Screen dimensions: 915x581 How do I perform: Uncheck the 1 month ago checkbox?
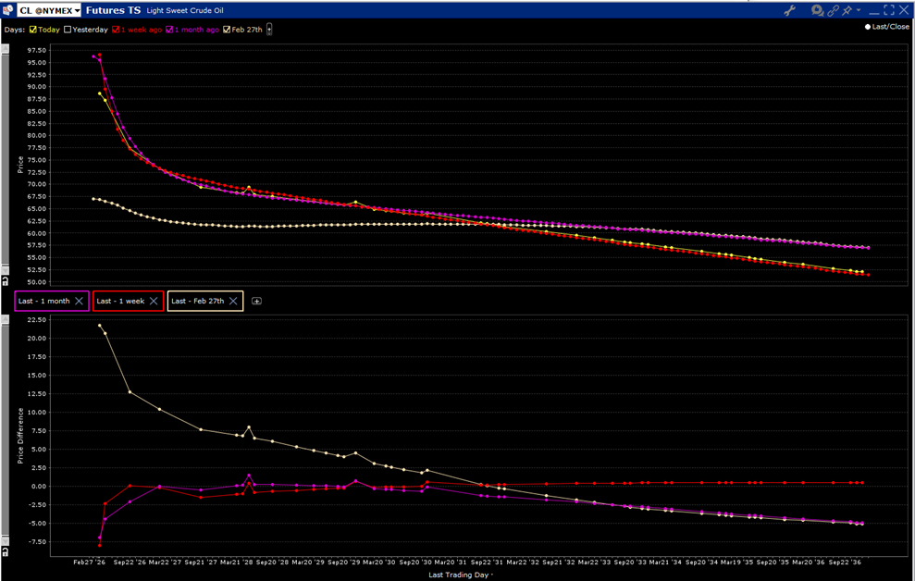click(169, 29)
